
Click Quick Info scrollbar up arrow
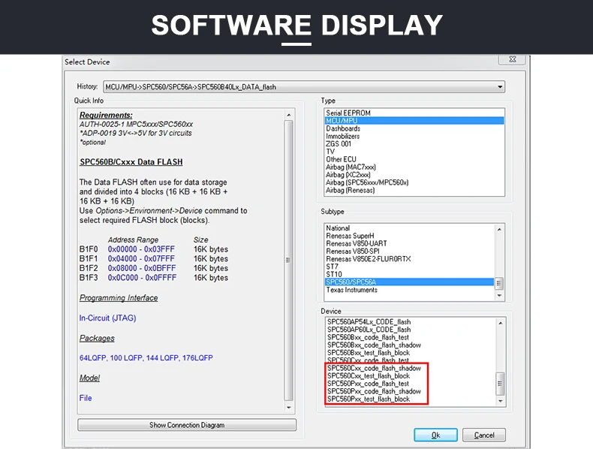click(x=289, y=115)
